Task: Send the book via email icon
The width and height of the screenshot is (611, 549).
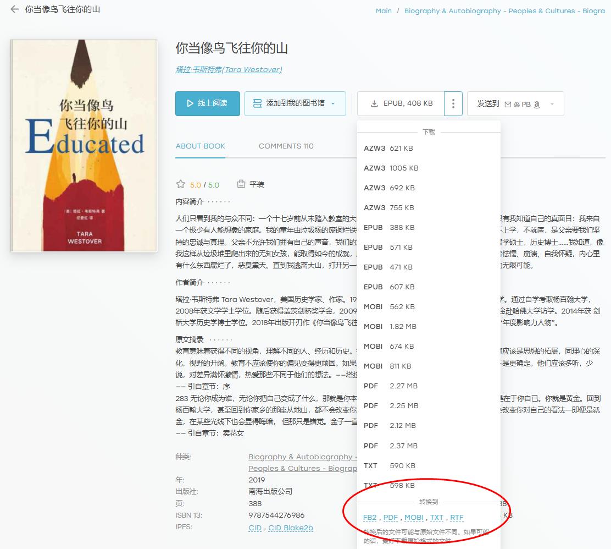Action: (x=508, y=105)
